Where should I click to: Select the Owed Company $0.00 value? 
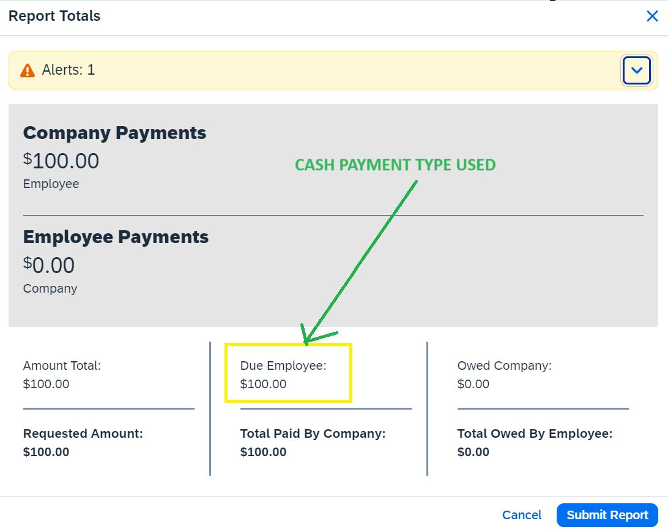click(x=473, y=384)
